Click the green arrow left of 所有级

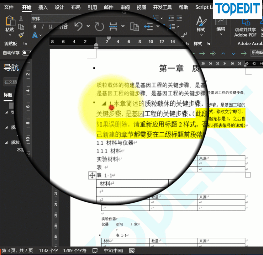coord(244,54)
